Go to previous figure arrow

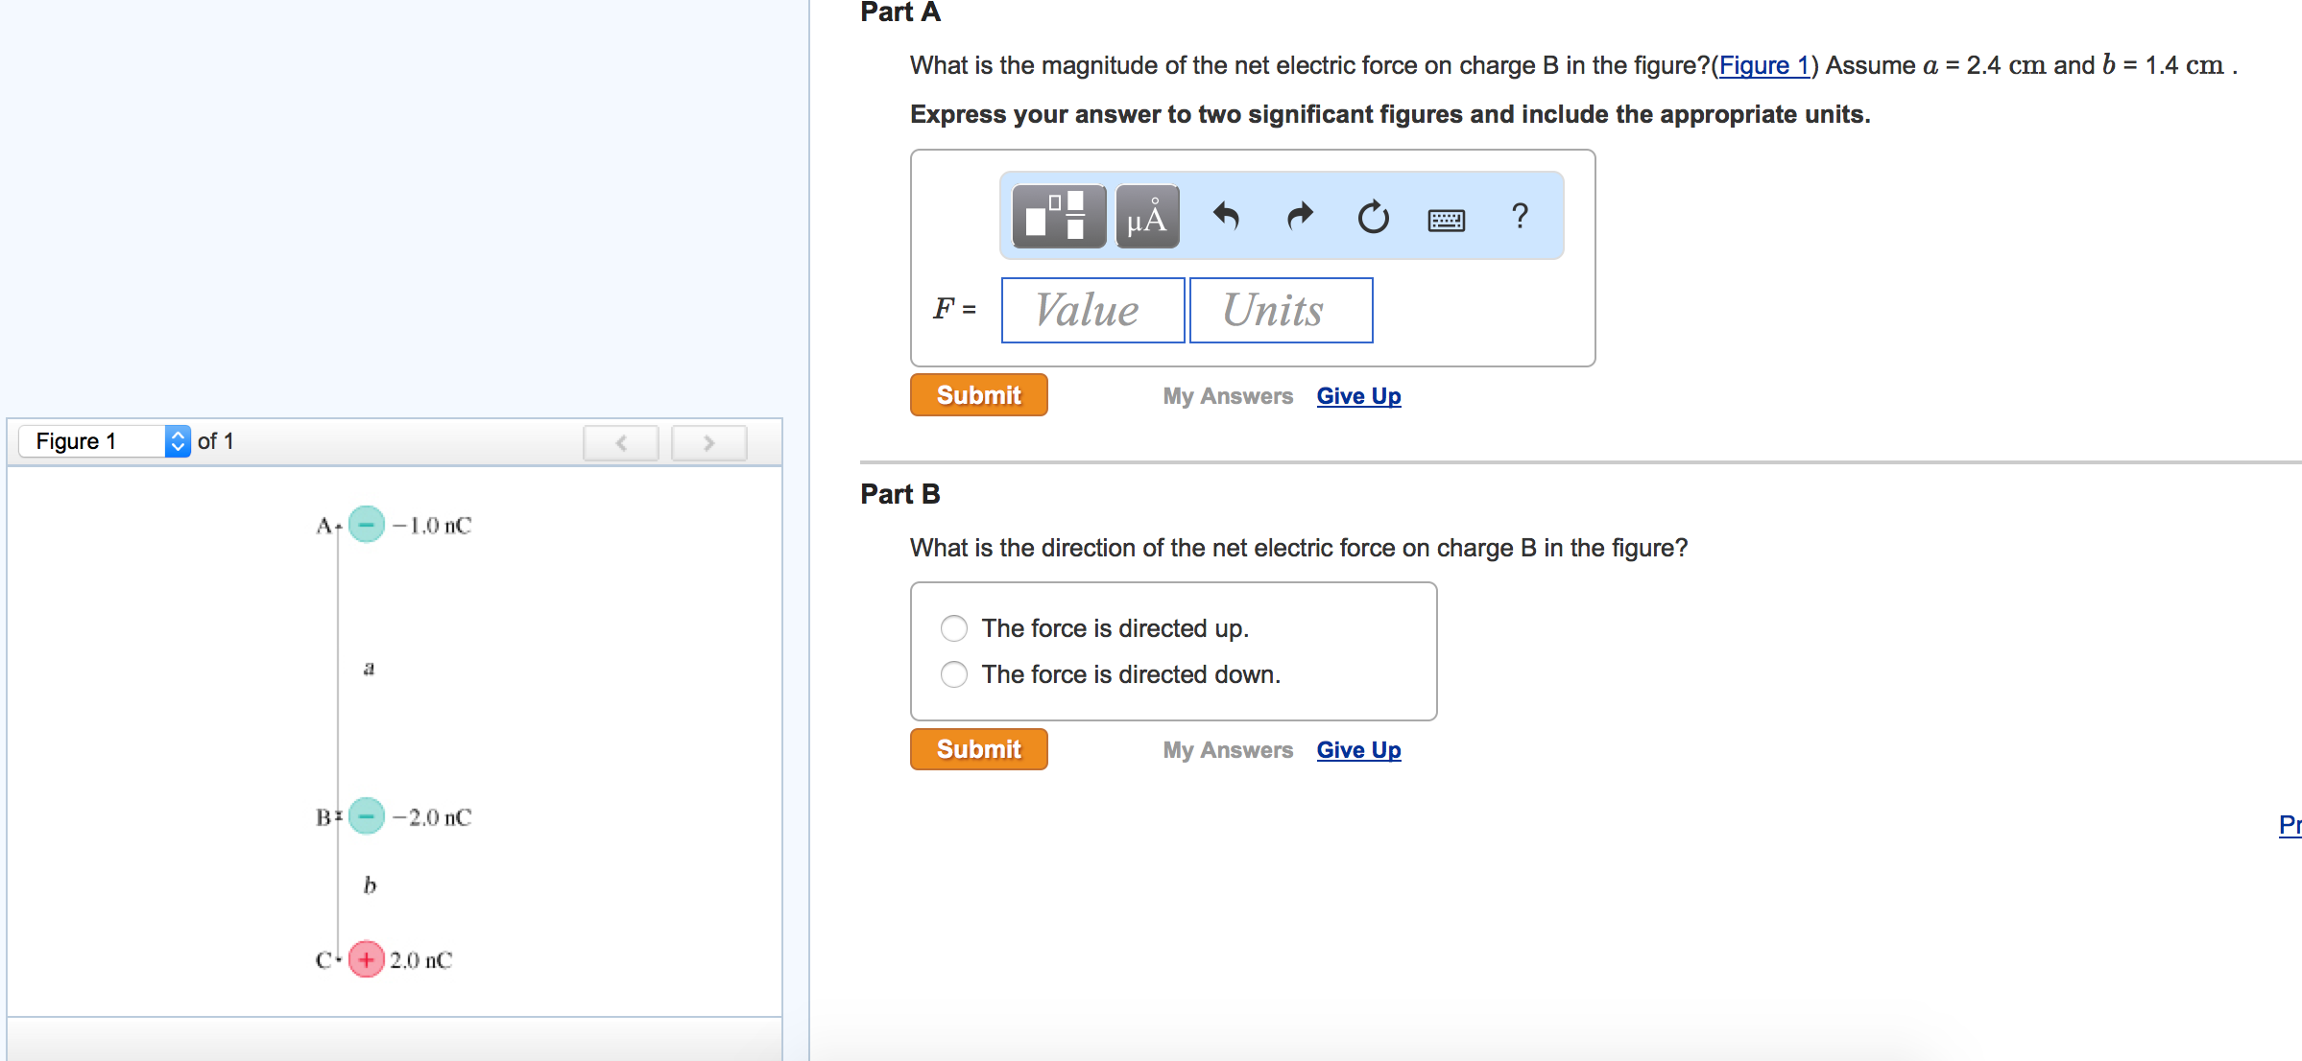[621, 442]
